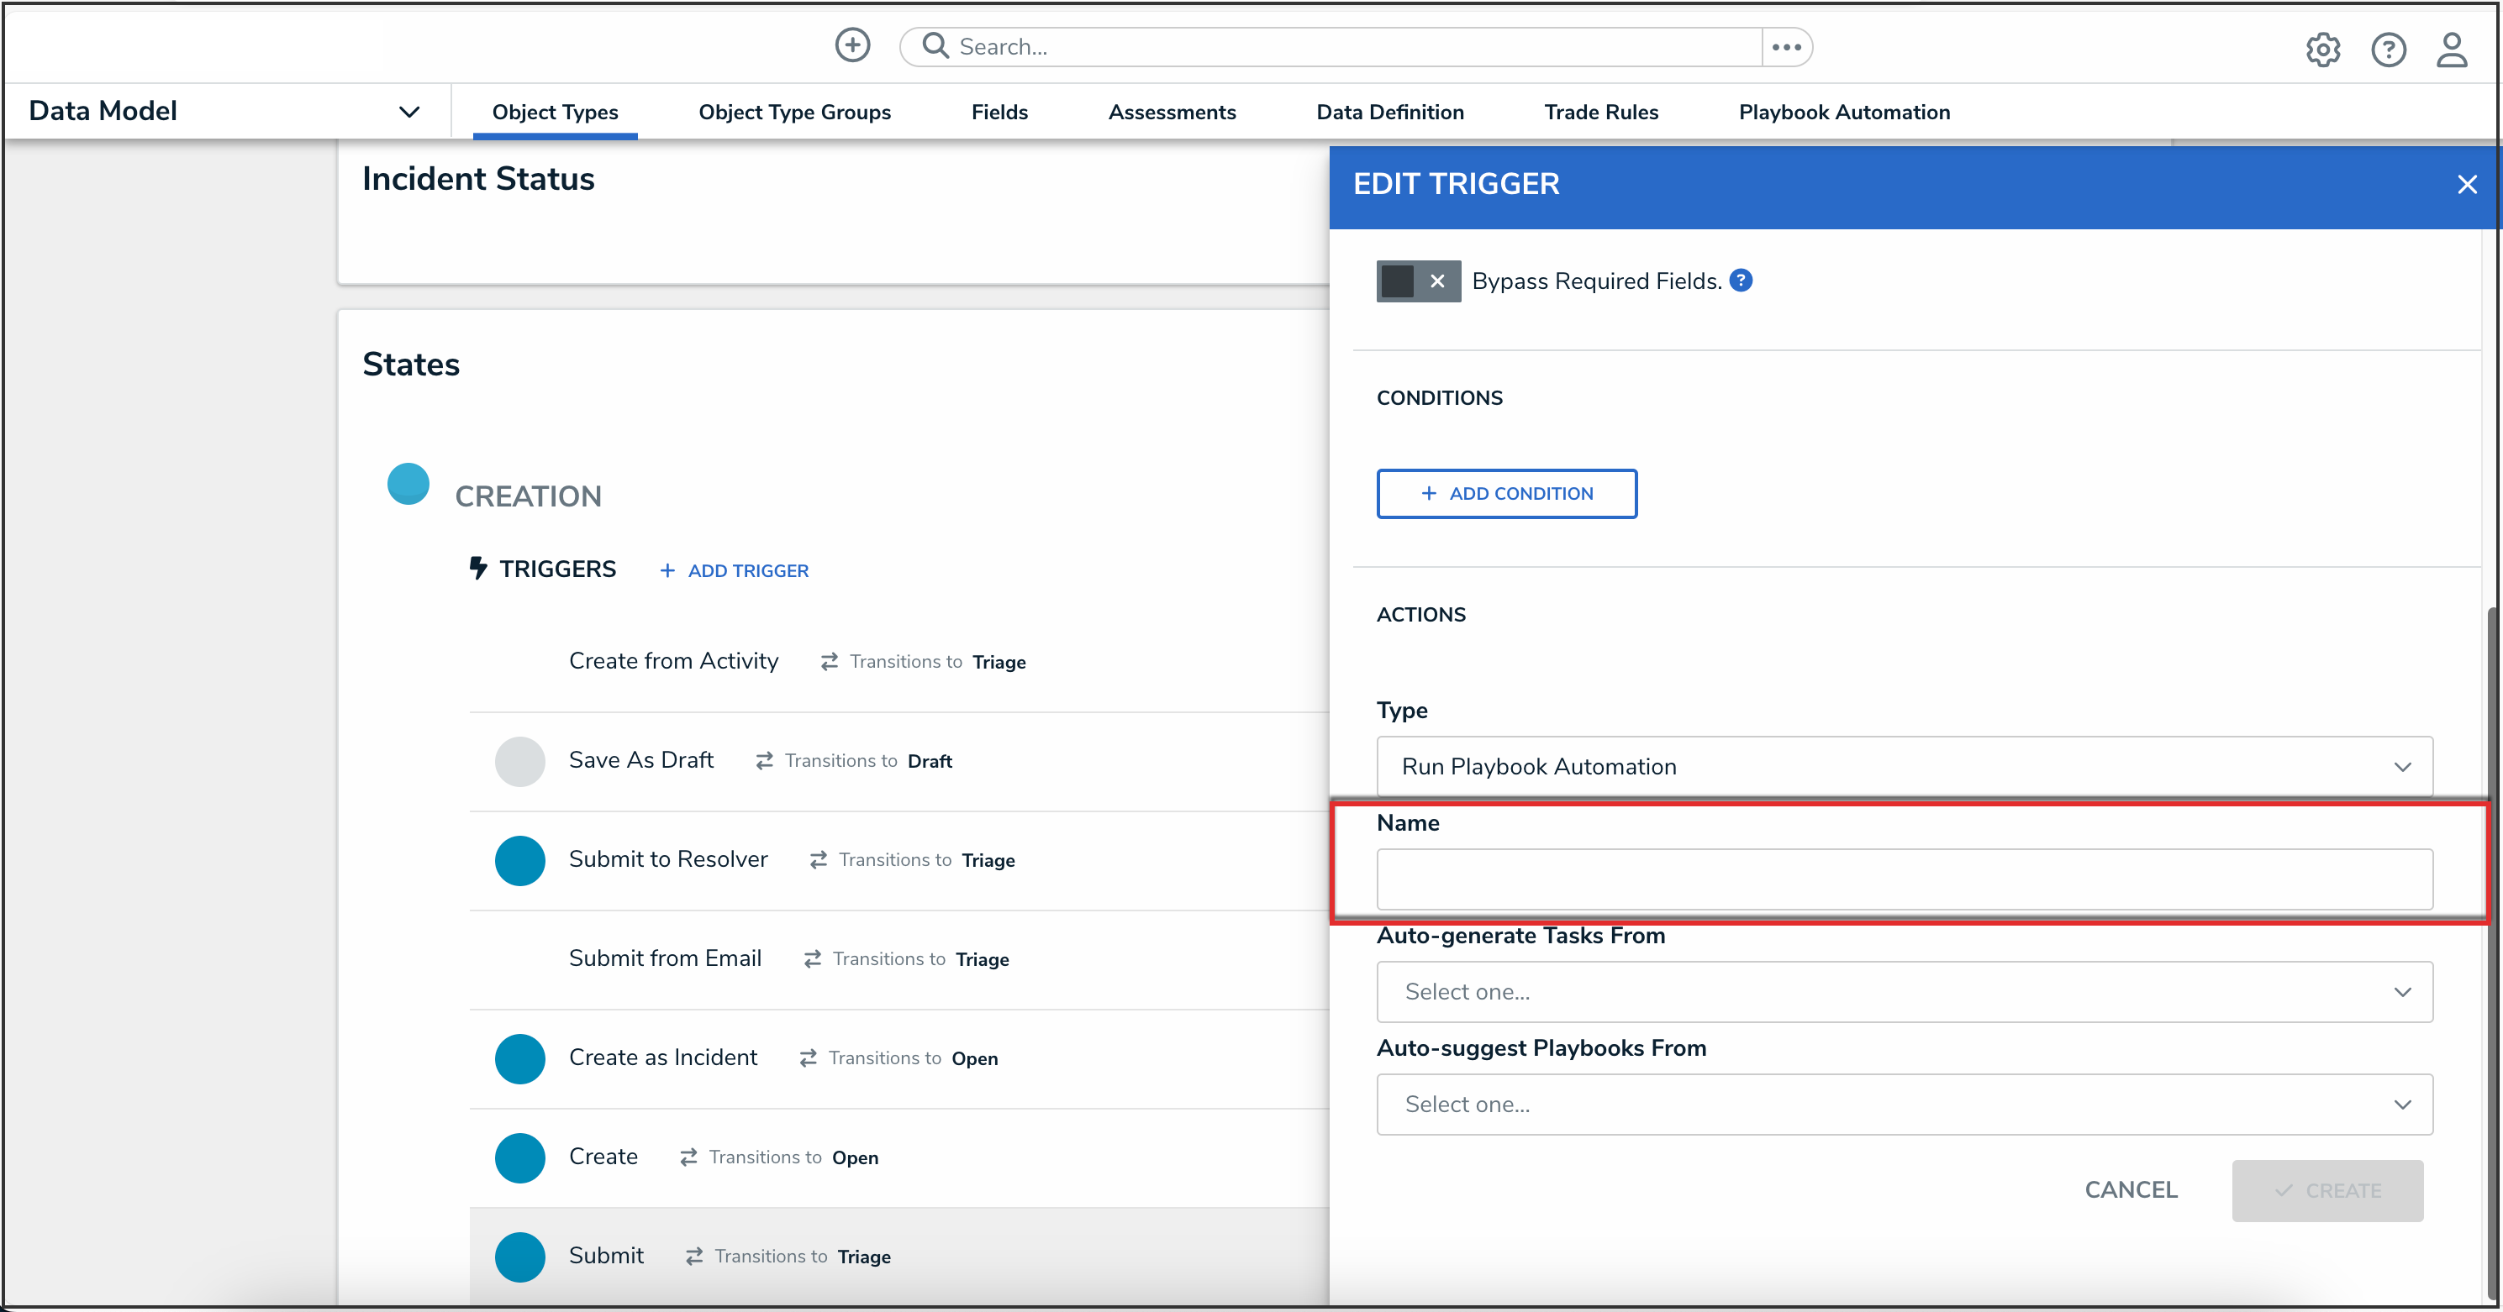Open the settings gear icon
The width and height of the screenshot is (2503, 1312).
pos(2322,50)
